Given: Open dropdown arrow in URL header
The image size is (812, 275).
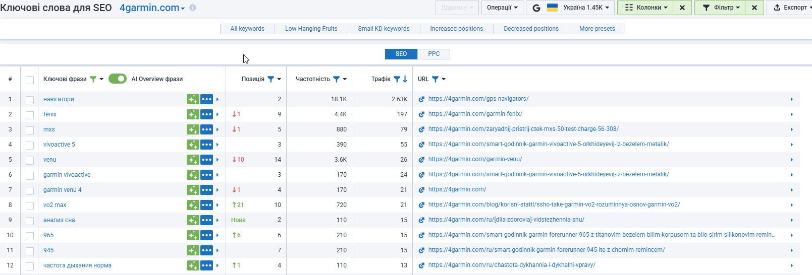Looking at the screenshot, I should 444,79.
